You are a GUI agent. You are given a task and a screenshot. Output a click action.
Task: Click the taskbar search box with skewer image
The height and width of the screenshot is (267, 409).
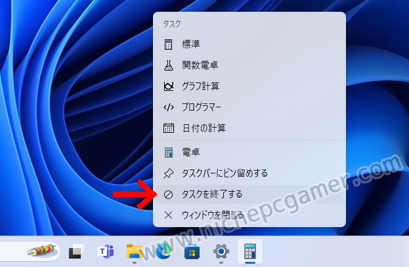[x=30, y=251]
